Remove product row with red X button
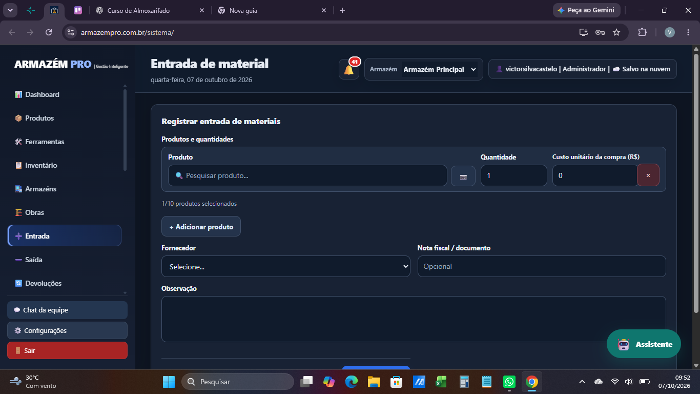 click(648, 175)
